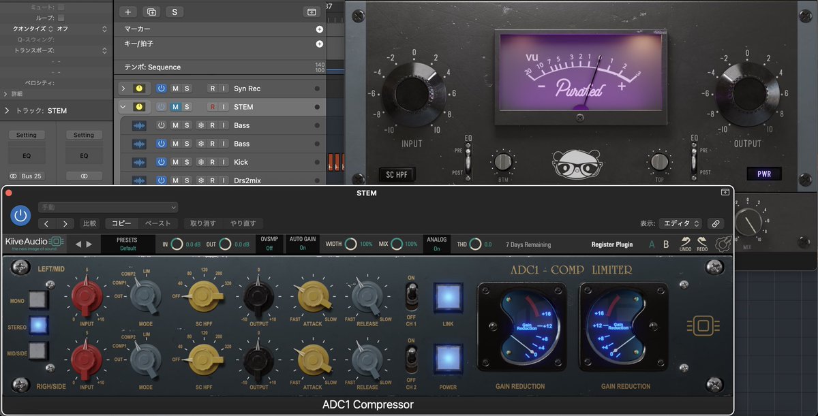Click the large INPUT knob on Purafied
Screen dimensions: 818x416
tap(414, 92)
